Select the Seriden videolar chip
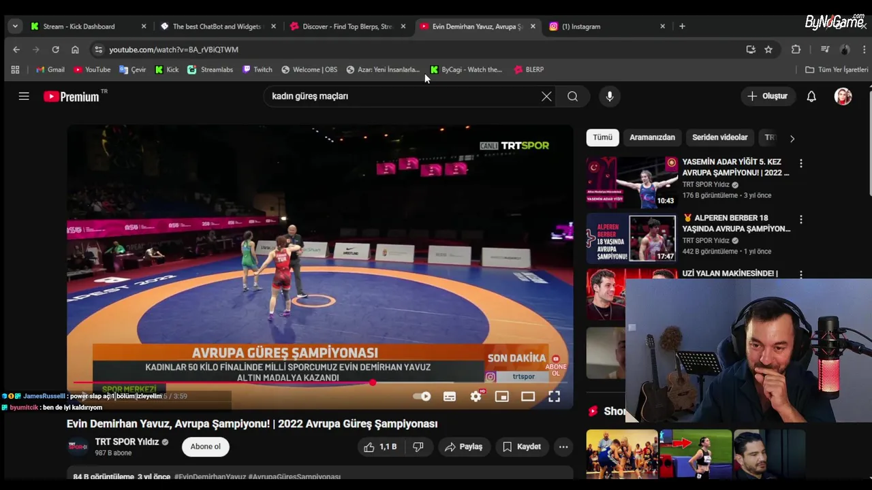872x490 pixels. (719, 137)
